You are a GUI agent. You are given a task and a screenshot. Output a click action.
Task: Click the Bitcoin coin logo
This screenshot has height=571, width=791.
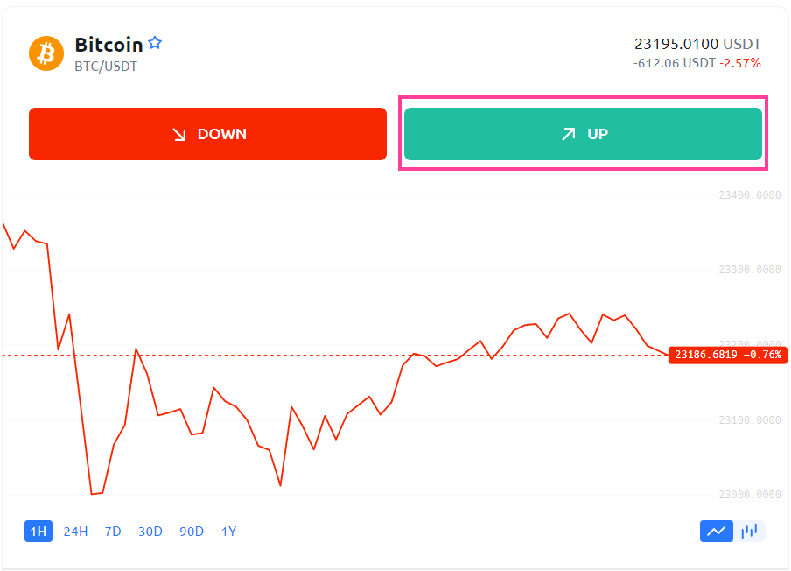pyautogui.click(x=45, y=53)
